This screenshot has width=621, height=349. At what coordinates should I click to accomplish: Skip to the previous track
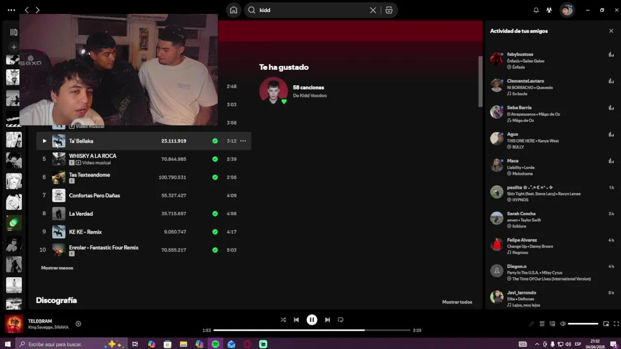click(296, 320)
